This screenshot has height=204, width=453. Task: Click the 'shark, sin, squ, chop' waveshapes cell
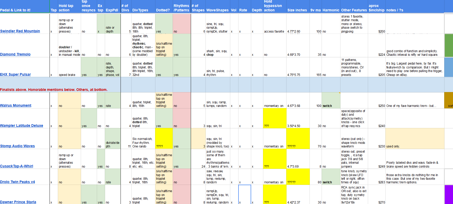point(218,45)
